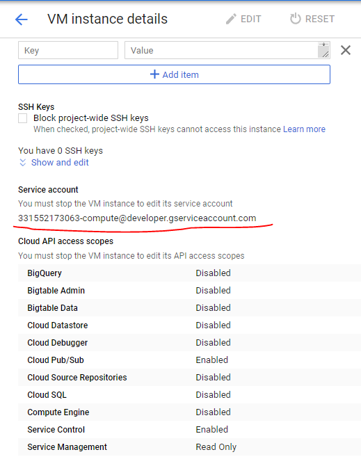Click the Cloud Pub/Sub Enabled row
This screenshot has height=459, width=361.
189,360
